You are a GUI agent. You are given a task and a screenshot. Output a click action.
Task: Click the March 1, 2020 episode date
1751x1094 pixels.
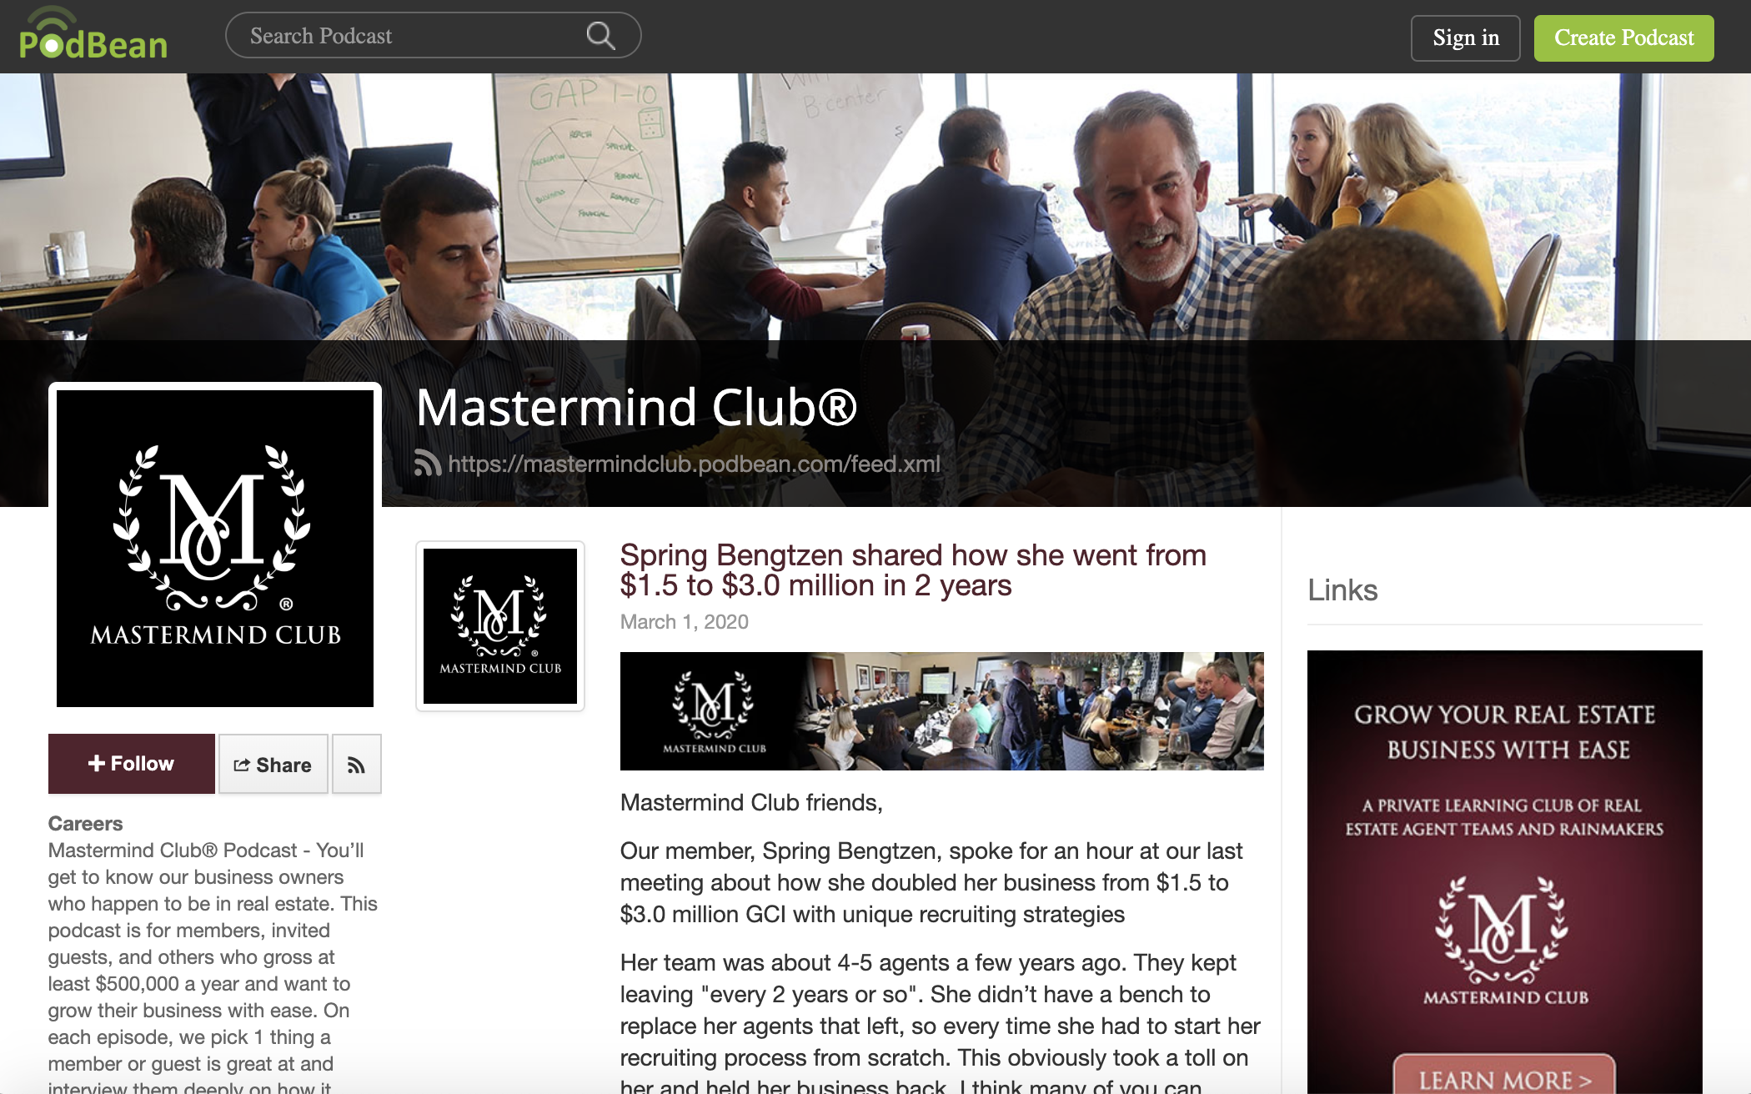click(x=685, y=622)
